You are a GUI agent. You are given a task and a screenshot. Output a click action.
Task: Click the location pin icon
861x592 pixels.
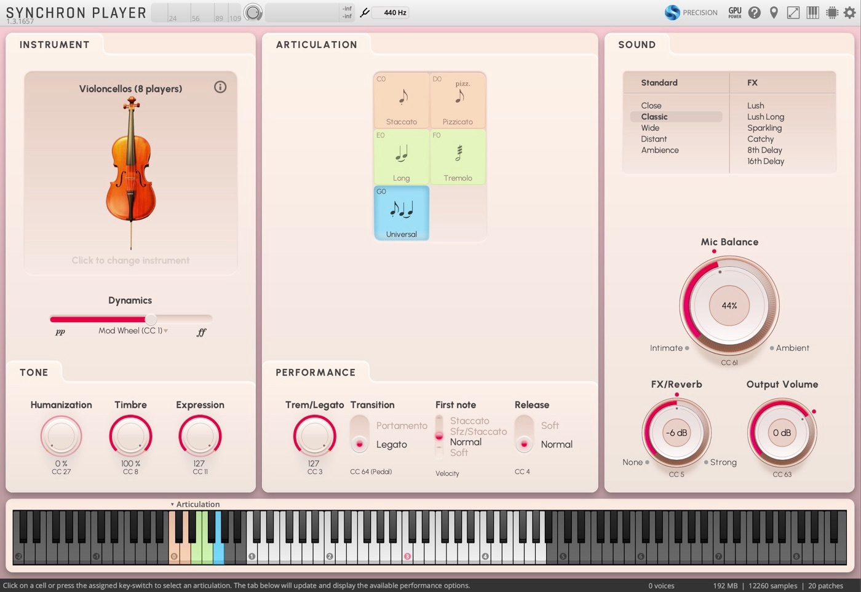(x=773, y=12)
